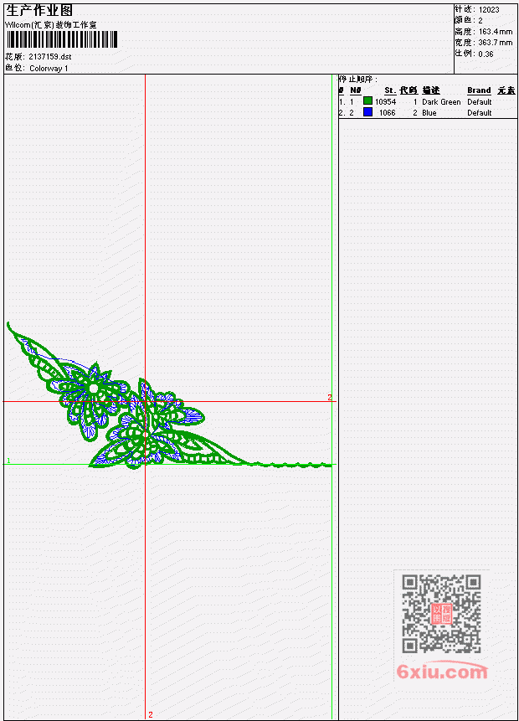Click the Dark Green color swatch
This screenshot has width=519, height=721.
pyautogui.click(x=367, y=100)
